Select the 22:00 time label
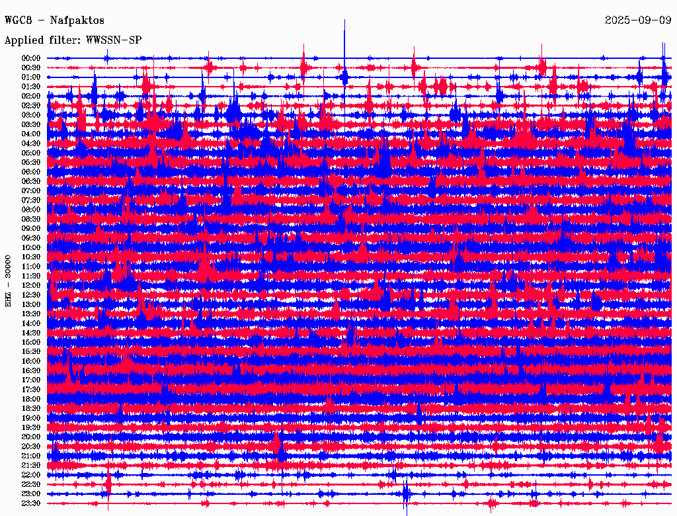Image resolution: width=677 pixels, height=516 pixels. (x=31, y=475)
